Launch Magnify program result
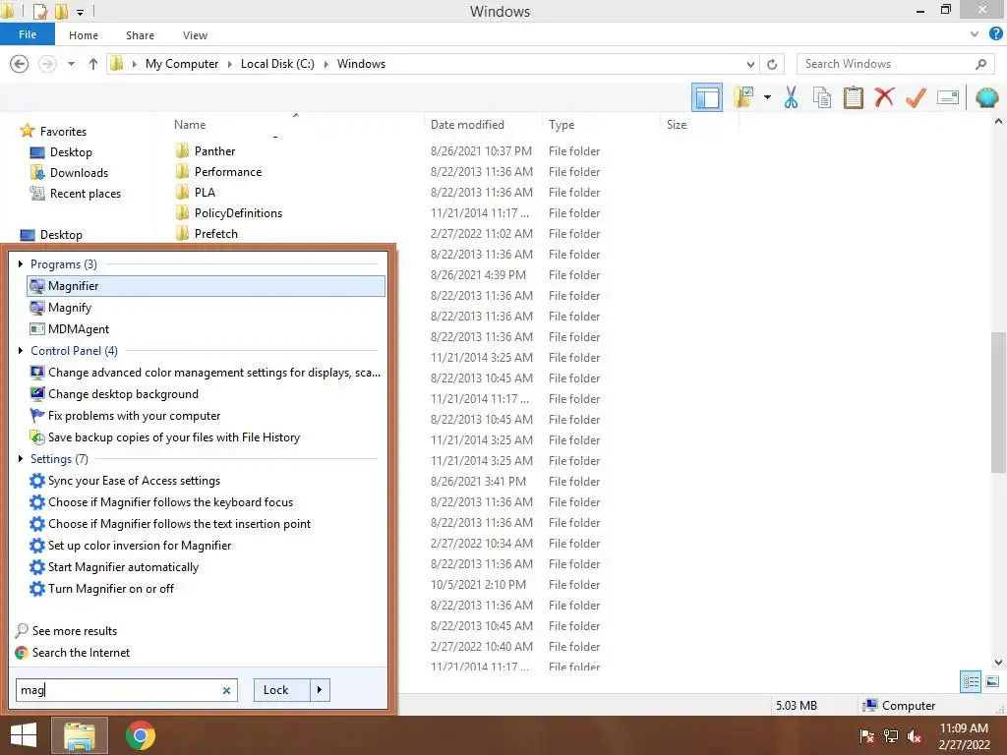The image size is (1007, 755). 70,308
